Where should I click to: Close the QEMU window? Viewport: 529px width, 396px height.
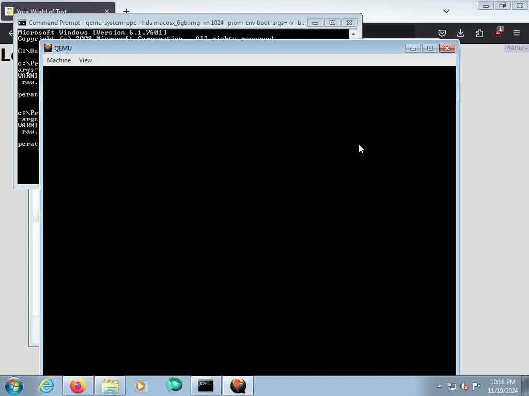tap(447, 48)
